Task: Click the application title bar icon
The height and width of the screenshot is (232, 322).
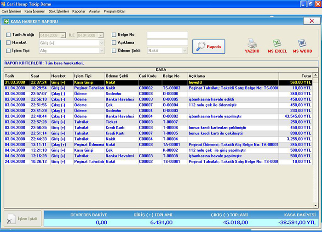Action: pyautogui.click(x=4, y=4)
